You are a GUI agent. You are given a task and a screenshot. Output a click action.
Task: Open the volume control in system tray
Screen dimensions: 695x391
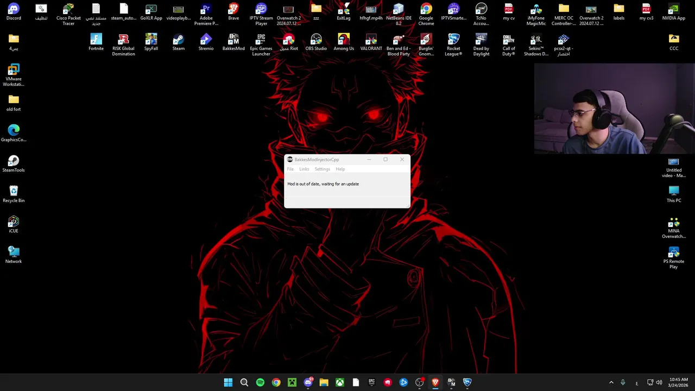point(659,382)
